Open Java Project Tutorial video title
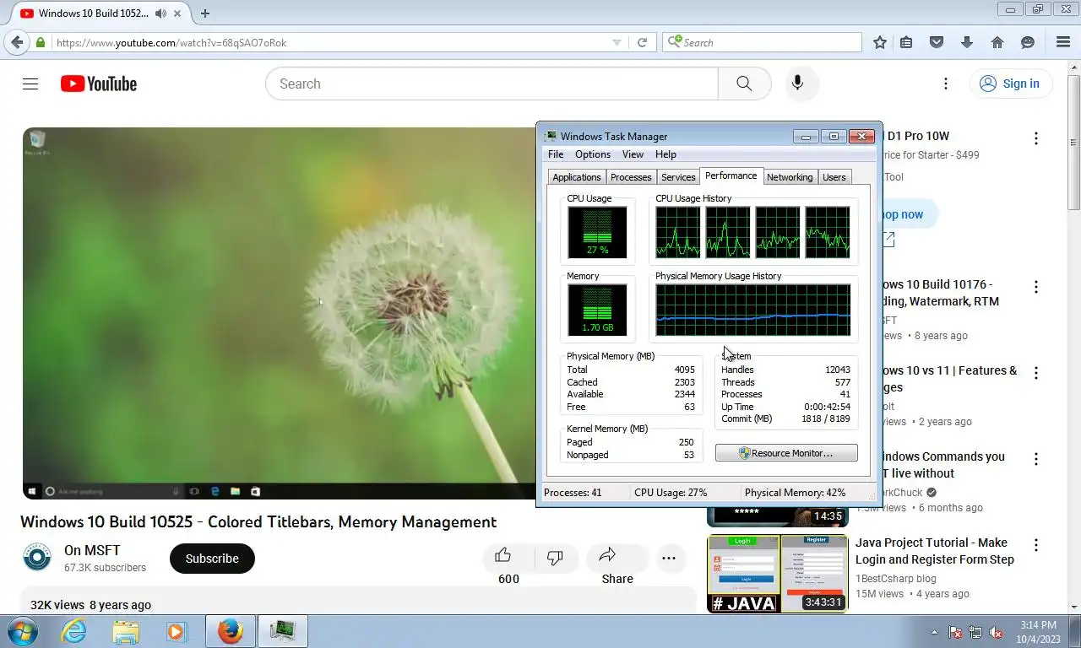This screenshot has height=648, width=1081. pyautogui.click(x=935, y=551)
